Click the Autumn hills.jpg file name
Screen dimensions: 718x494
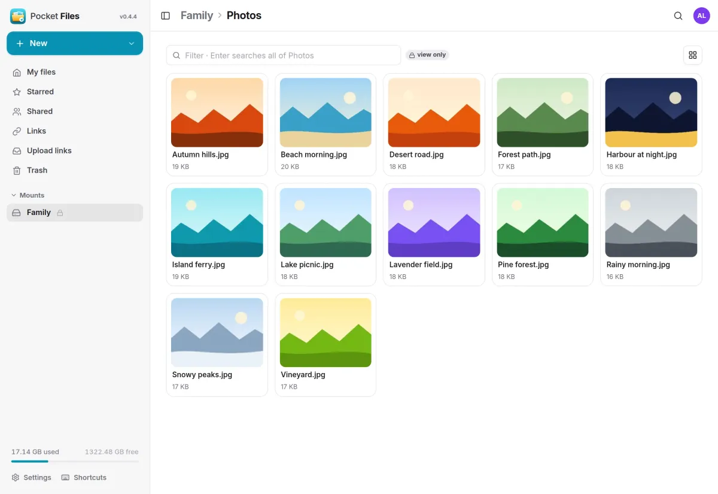tap(200, 154)
